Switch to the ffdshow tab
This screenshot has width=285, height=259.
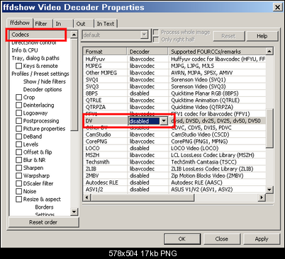pos(20,23)
